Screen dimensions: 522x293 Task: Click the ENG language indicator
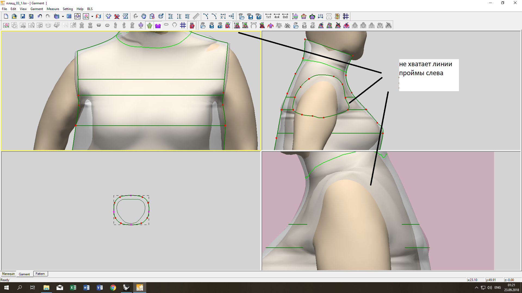tap(498, 288)
